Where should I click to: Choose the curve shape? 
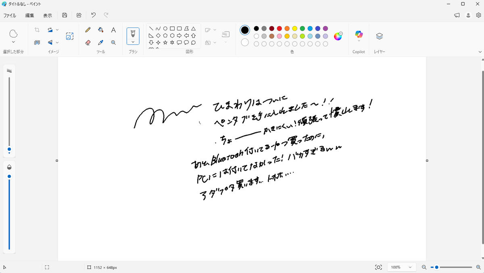(158, 29)
